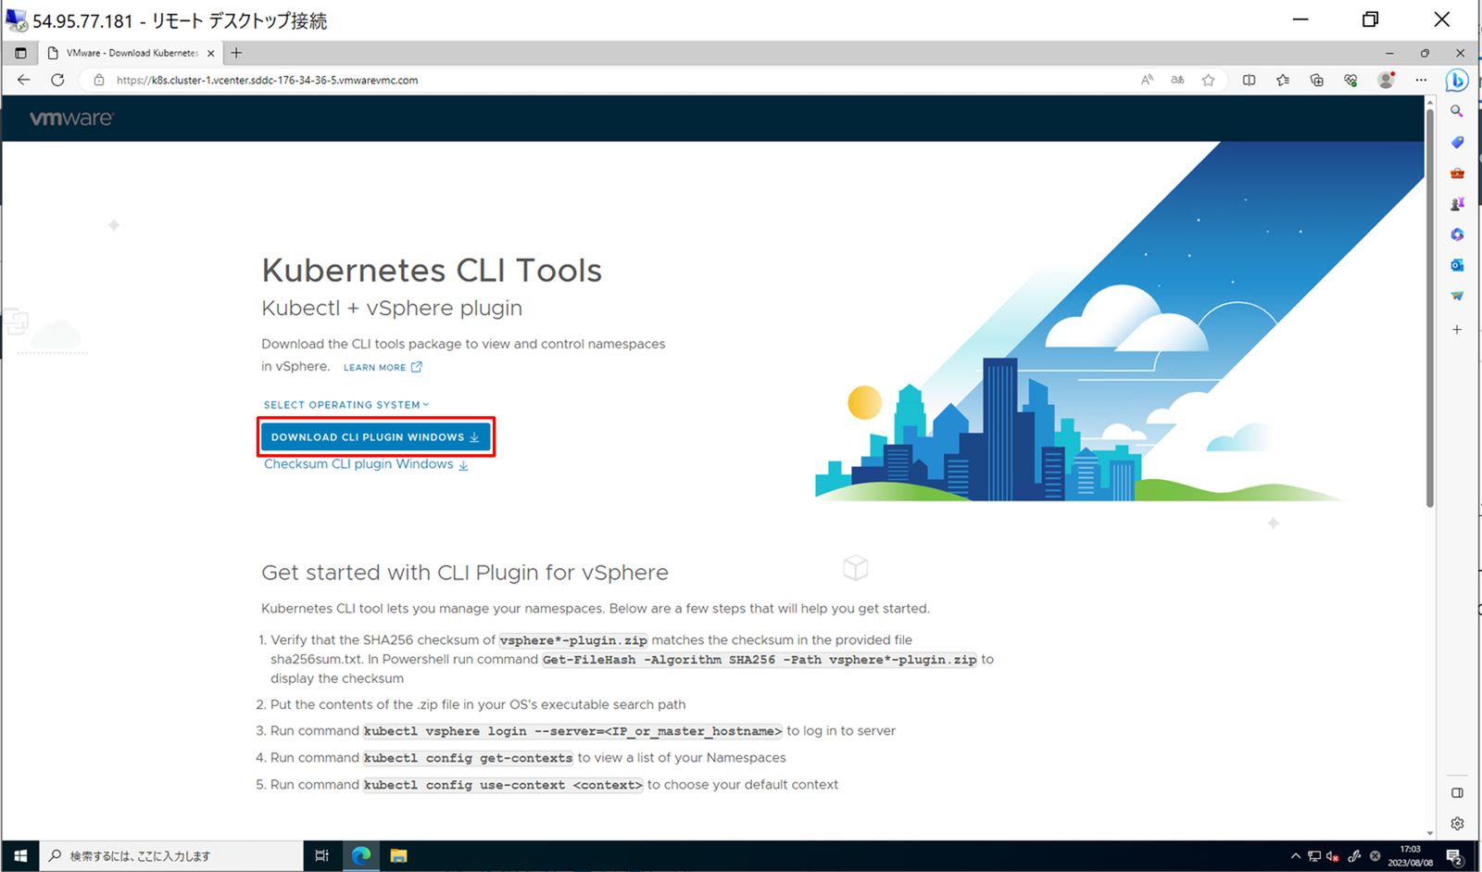Click the vmware logo in header
This screenshot has width=1482, height=872.
click(71, 119)
